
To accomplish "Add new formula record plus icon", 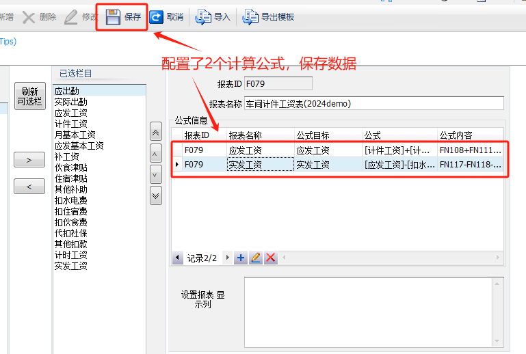I will click(241, 258).
